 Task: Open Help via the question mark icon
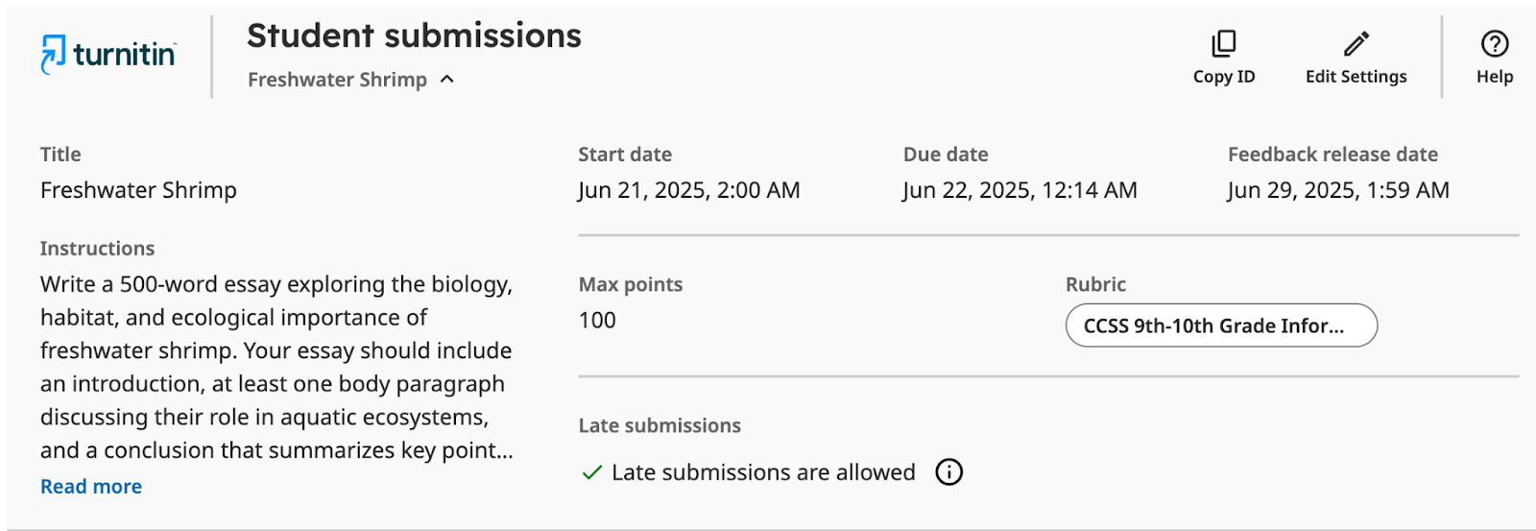coord(1495,43)
